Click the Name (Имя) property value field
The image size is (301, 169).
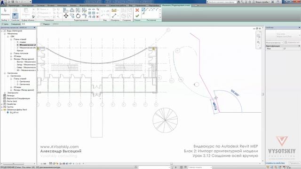click(292, 49)
